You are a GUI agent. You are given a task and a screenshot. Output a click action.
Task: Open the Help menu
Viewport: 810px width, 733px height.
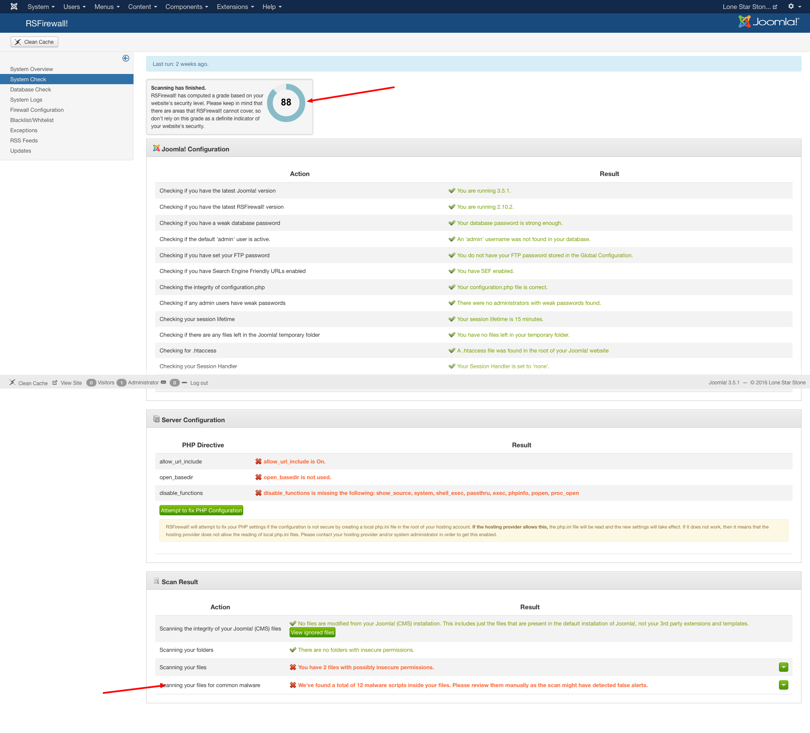272,6
